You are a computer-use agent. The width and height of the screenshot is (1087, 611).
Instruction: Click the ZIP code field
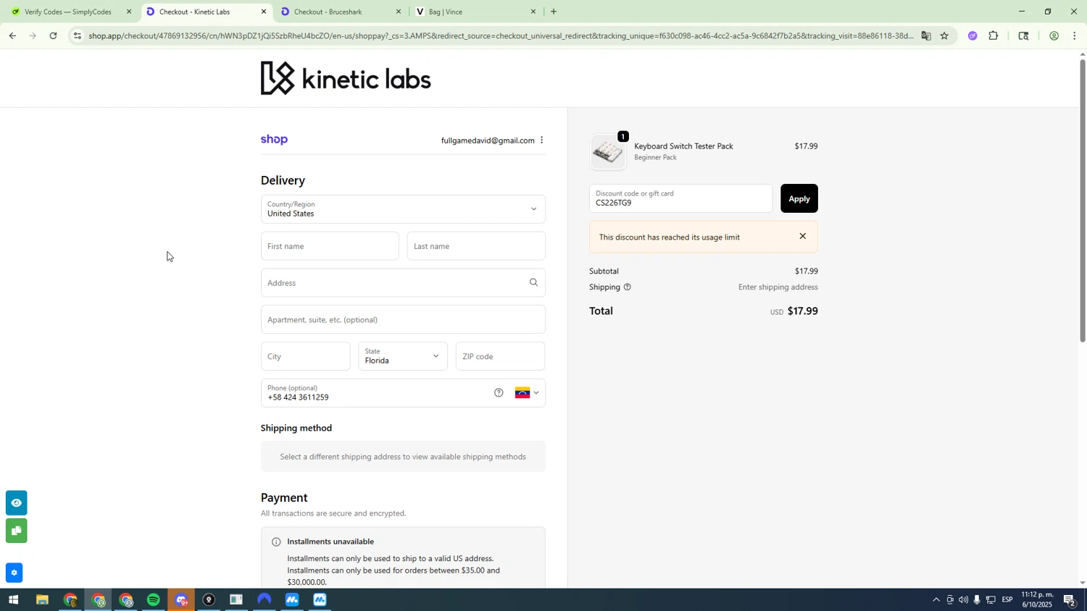click(500, 356)
